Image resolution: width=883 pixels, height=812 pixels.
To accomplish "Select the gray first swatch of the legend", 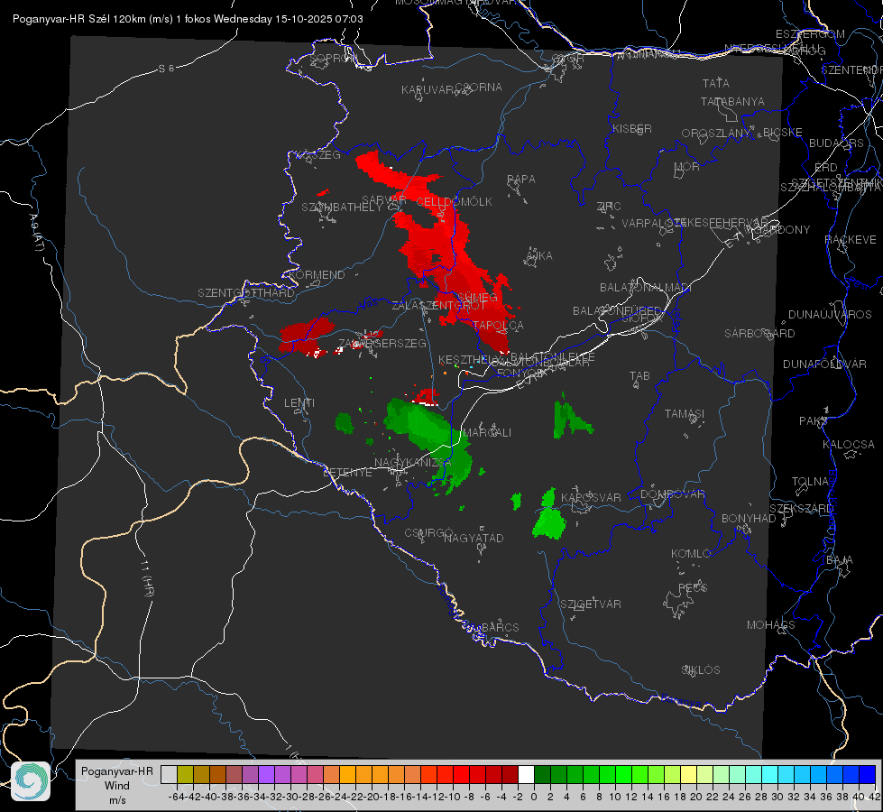I will [169, 774].
